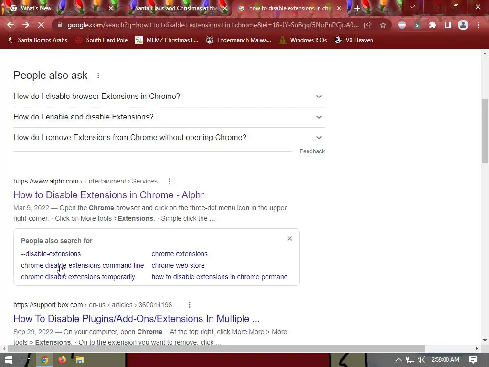Image resolution: width=489 pixels, height=367 pixels.
Task: Open the alphr.com result options menu
Action: point(170,181)
